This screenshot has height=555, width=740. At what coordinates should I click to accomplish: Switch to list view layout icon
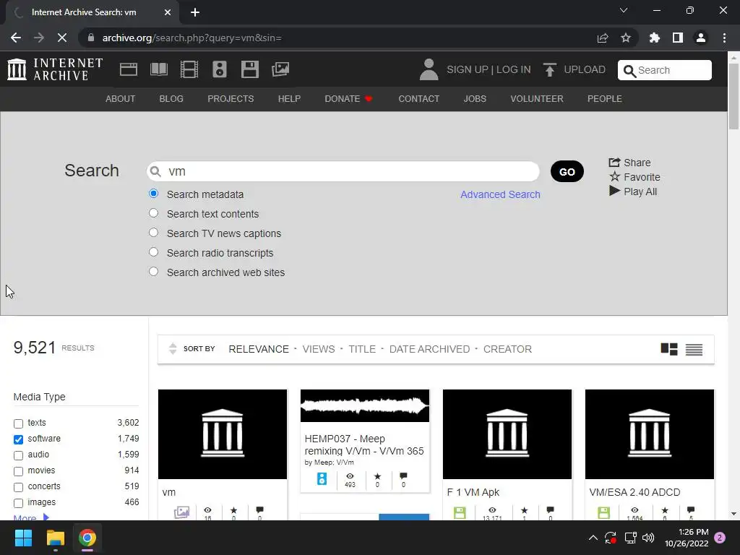click(x=694, y=349)
